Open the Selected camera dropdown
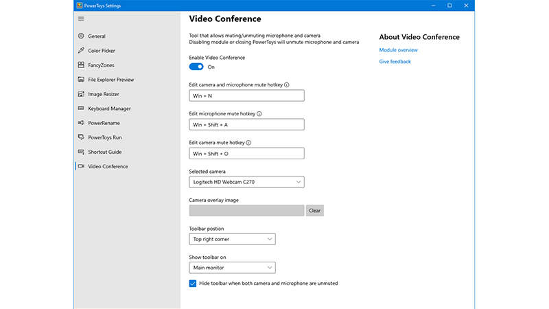This screenshot has width=549, height=309. [246, 182]
